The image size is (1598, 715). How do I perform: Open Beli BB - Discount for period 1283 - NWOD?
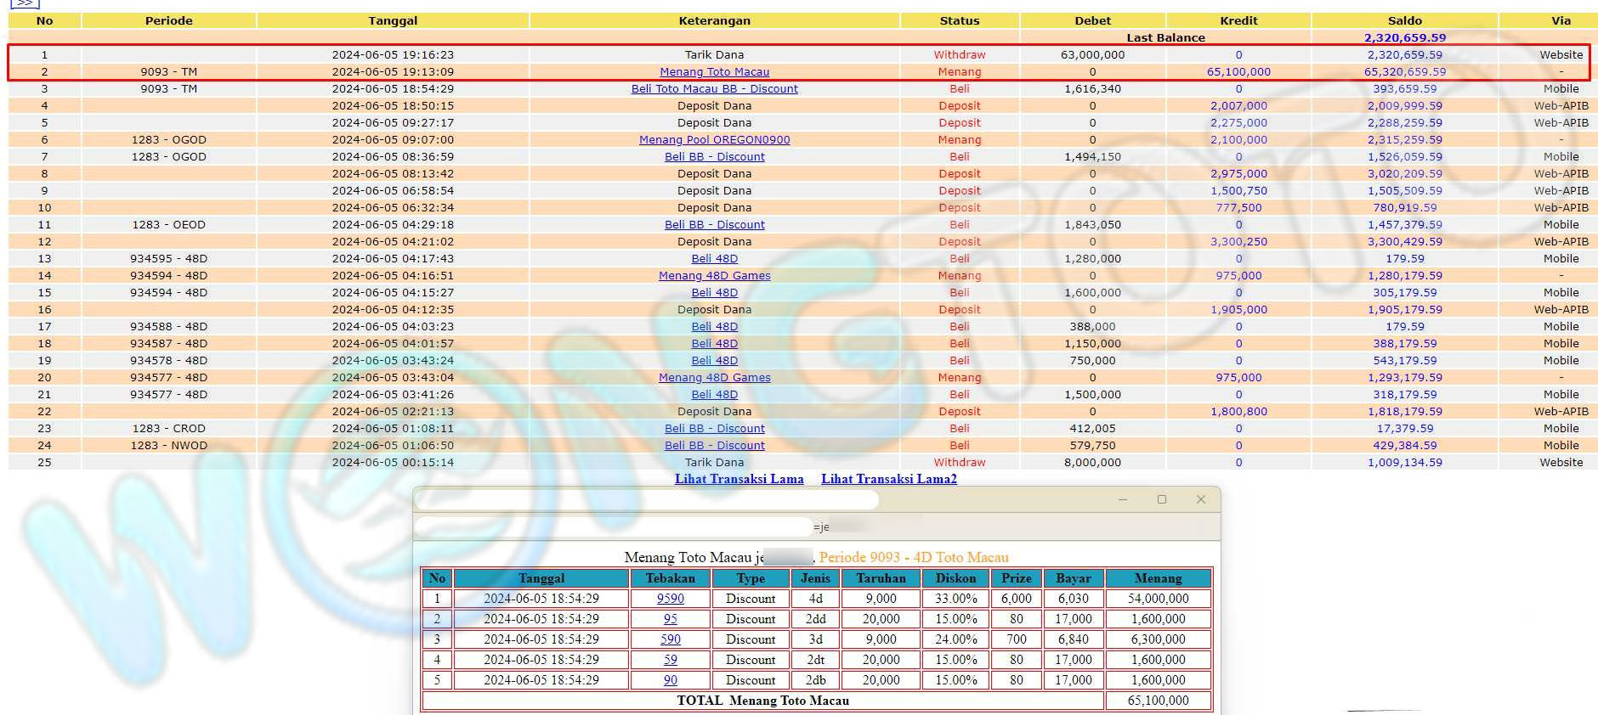pyautogui.click(x=714, y=446)
